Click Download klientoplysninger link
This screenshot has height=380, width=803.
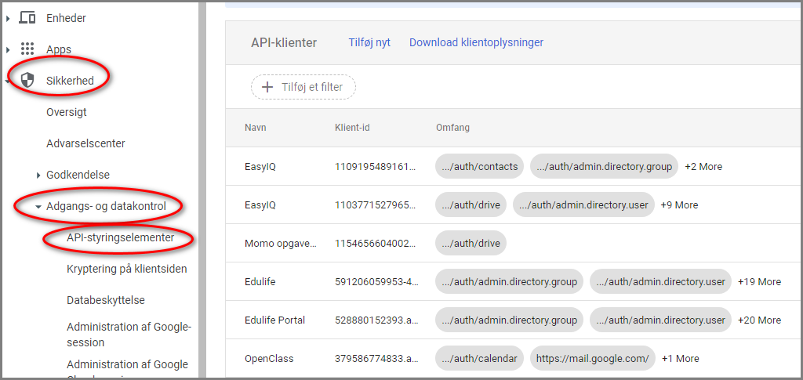pos(476,42)
